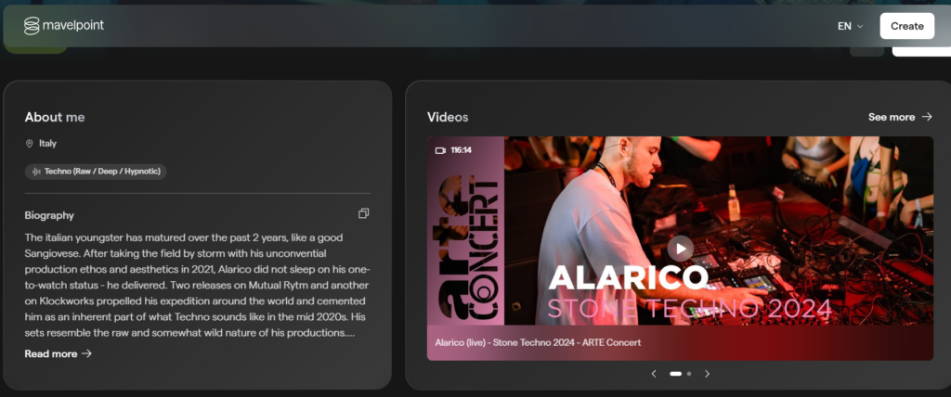Click the mavelpoint brand name
The width and height of the screenshot is (951, 397).
coord(72,25)
